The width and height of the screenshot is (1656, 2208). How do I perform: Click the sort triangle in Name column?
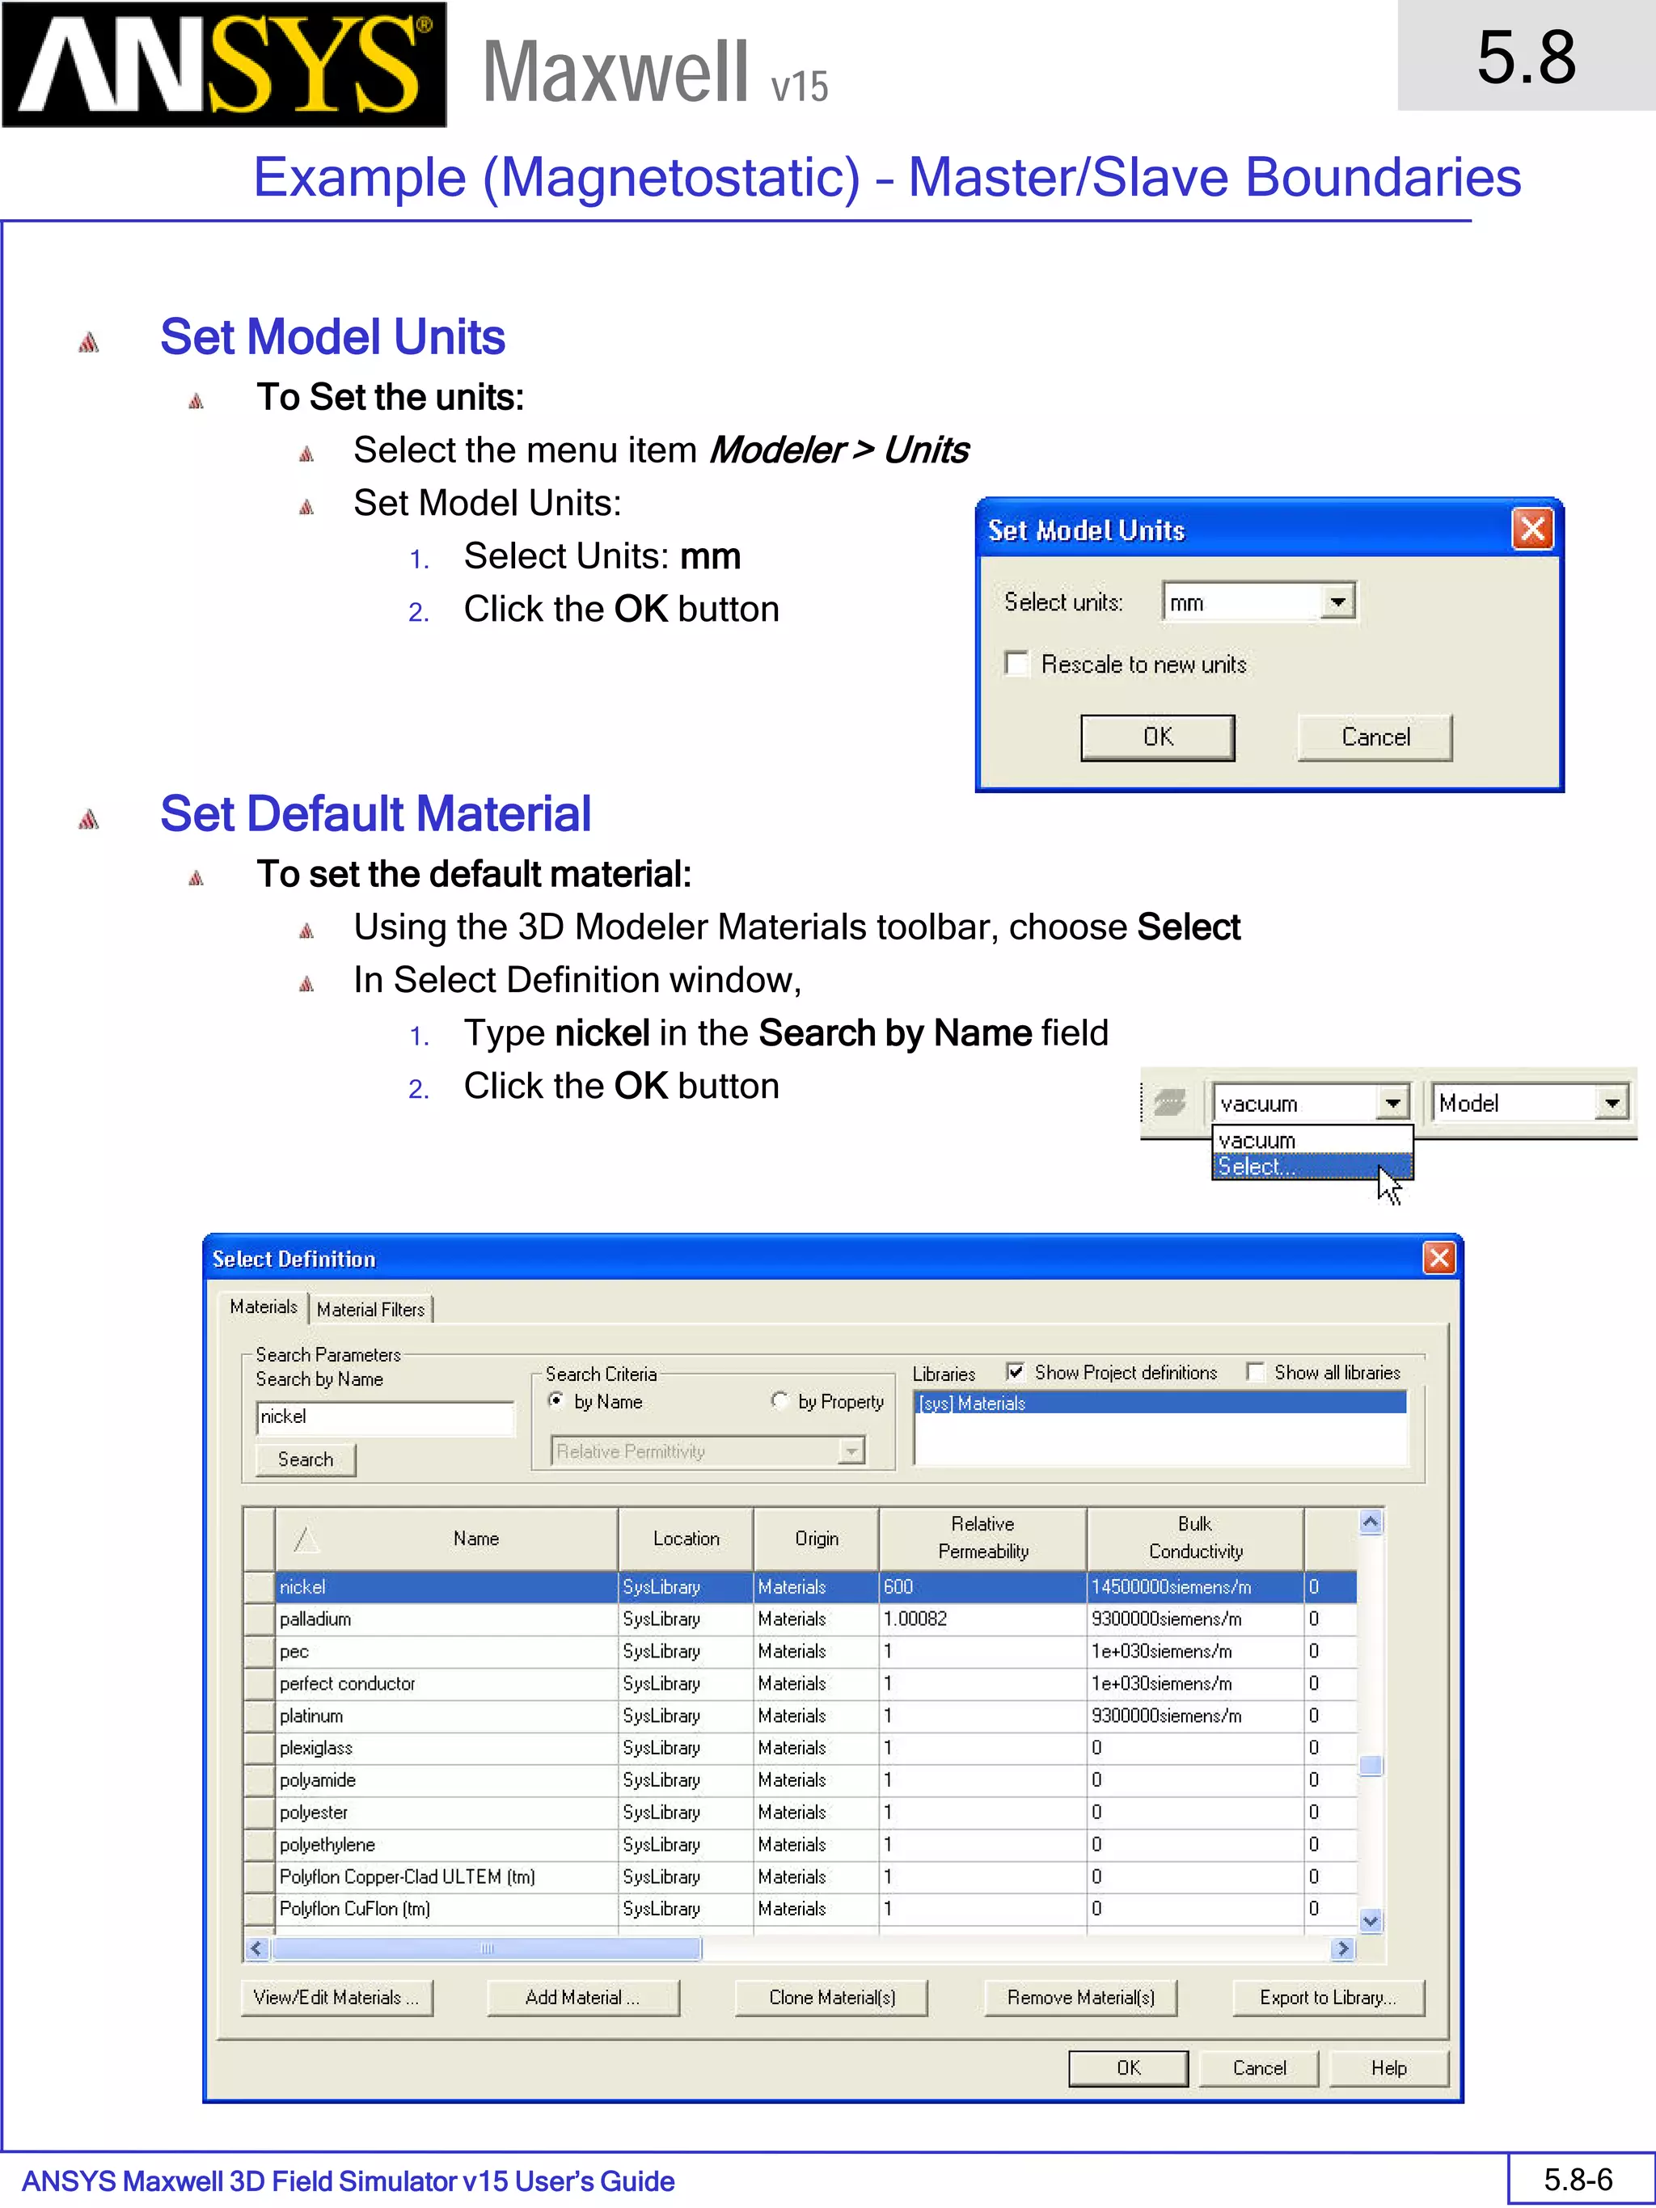tap(306, 1539)
